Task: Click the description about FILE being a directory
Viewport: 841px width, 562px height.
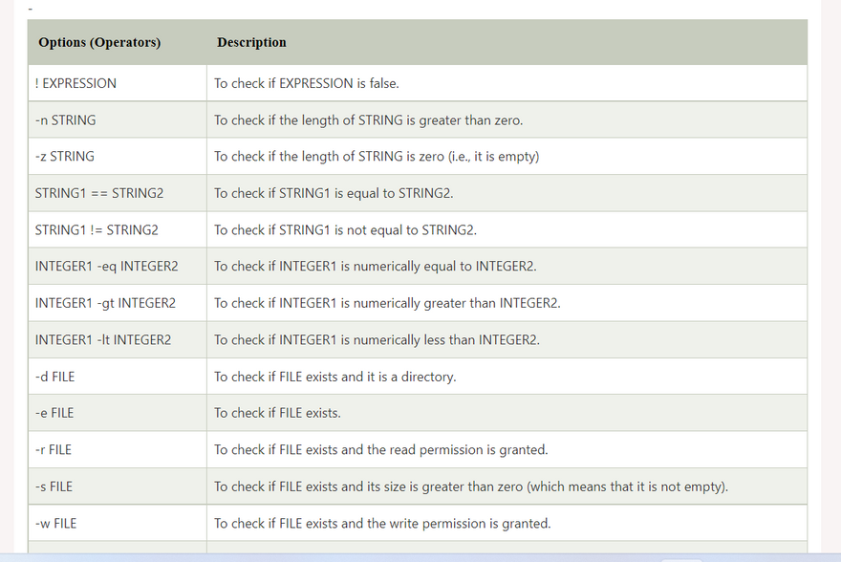Action: (x=334, y=377)
